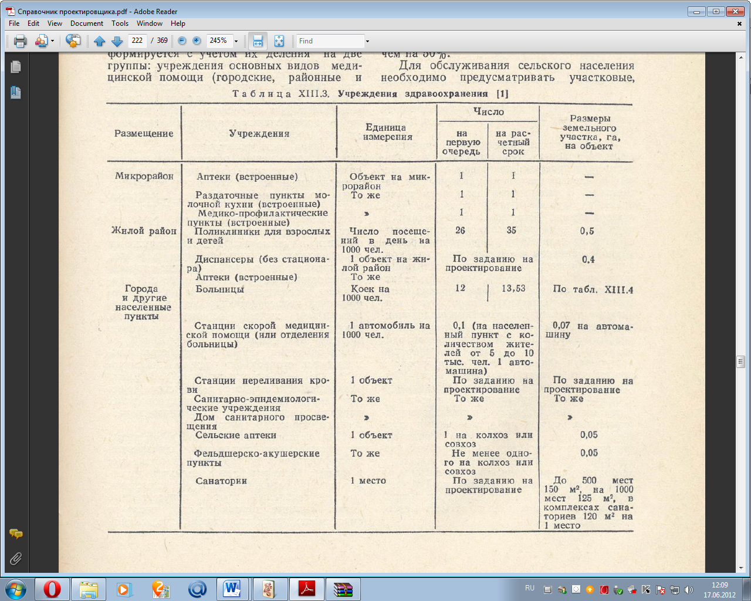Open the Window menu
Viewport: 751px width, 601px height.
click(x=150, y=23)
